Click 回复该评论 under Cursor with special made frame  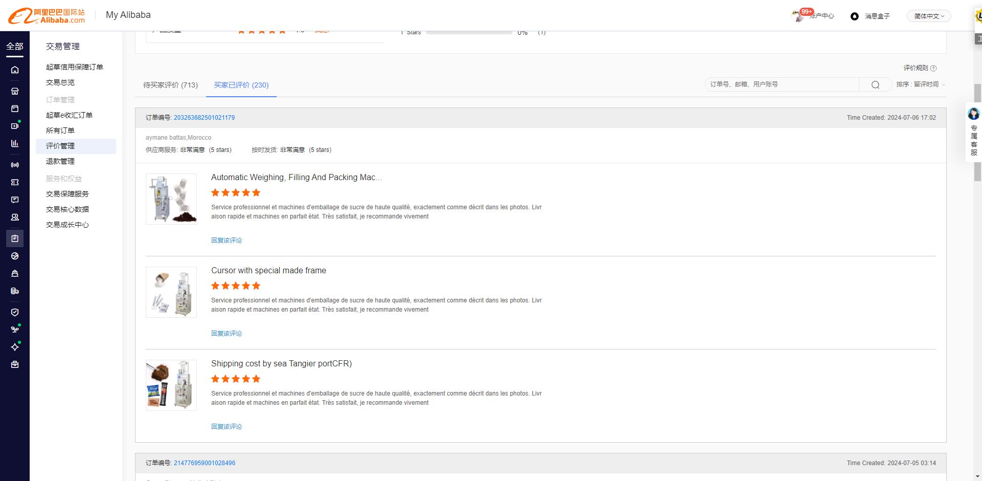click(227, 334)
